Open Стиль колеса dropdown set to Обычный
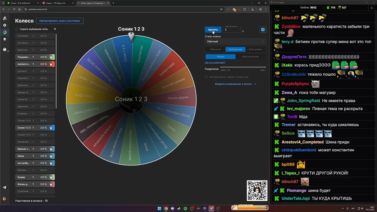 click(235, 42)
